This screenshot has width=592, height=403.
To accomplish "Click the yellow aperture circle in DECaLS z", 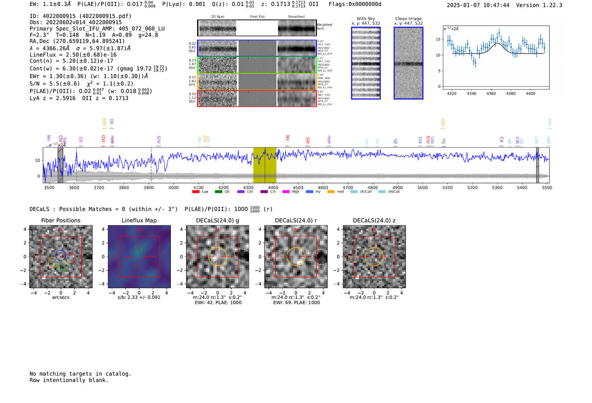I will (x=374, y=256).
